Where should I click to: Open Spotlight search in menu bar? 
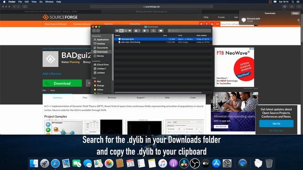click(x=293, y=2)
